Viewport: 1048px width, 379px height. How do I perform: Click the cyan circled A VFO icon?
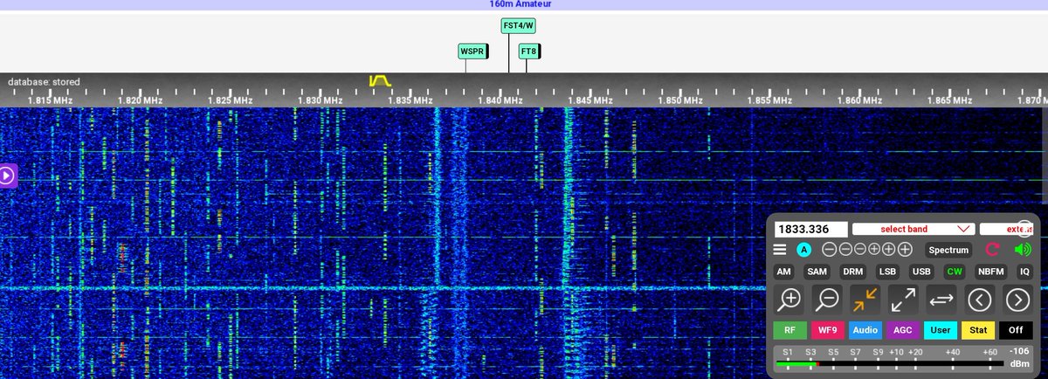click(803, 249)
